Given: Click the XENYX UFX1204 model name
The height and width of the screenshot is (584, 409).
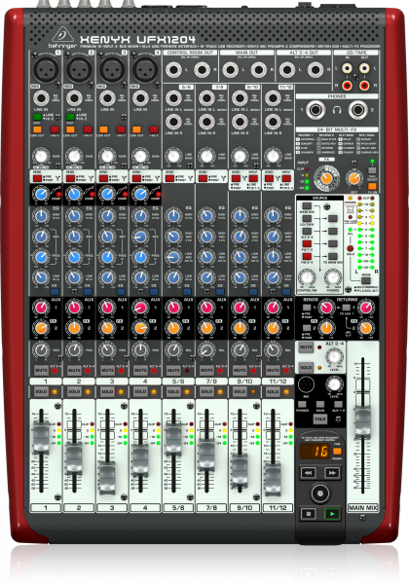Looking at the screenshot, I should 137,39.
